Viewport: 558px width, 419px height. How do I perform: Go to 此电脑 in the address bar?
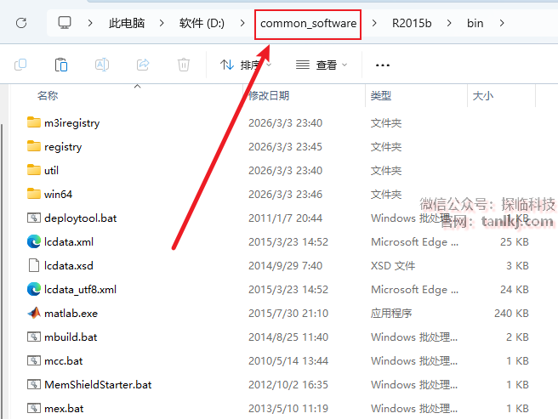point(127,23)
